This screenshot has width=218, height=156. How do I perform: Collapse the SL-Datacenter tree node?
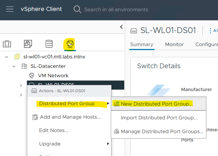[14, 66]
